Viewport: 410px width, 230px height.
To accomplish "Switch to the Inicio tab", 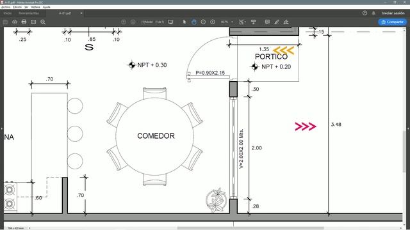I will 8,13.
